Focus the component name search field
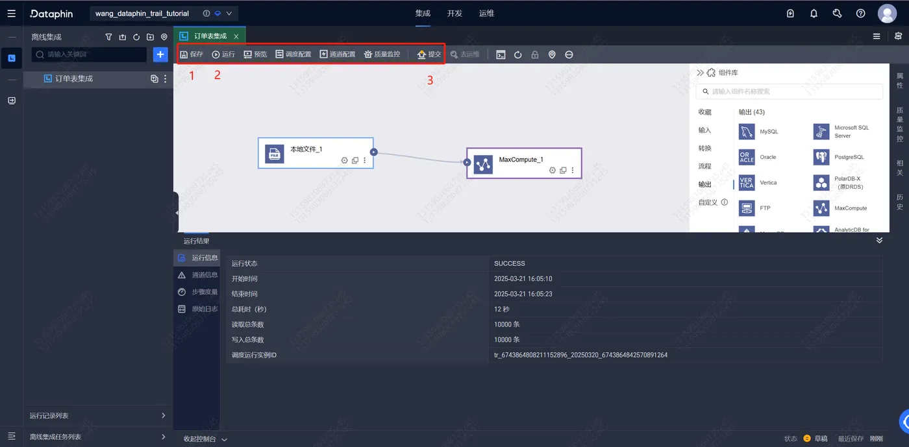The height and width of the screenshot is (447, 909). click(790, 91)
